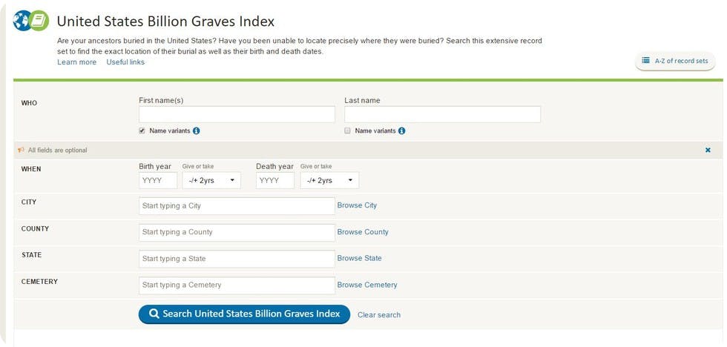Focus the First name(s) input field
Image resolution: width=727 pixels, height=347 pixels.
(x=237, y=114)
